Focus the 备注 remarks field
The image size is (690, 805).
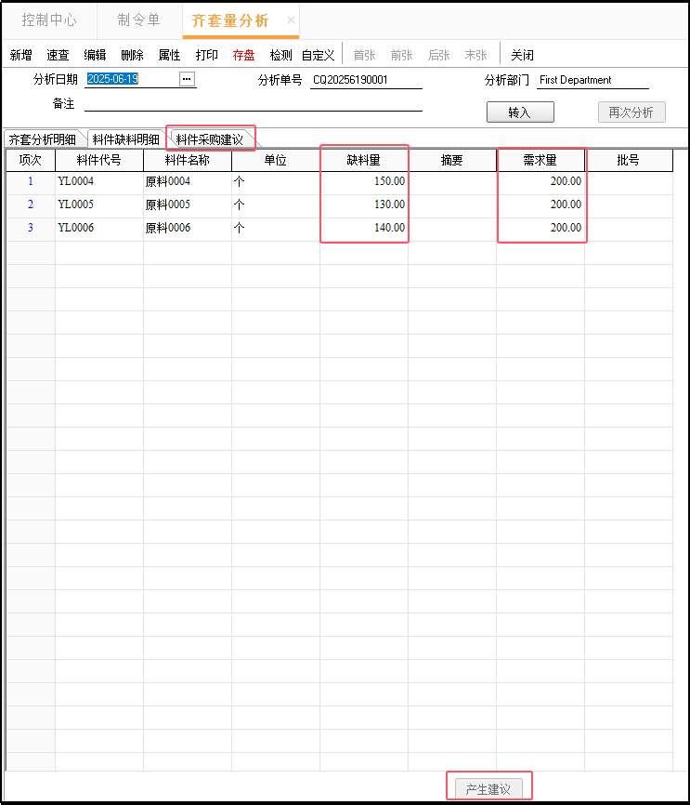click(x=253, y=103)
